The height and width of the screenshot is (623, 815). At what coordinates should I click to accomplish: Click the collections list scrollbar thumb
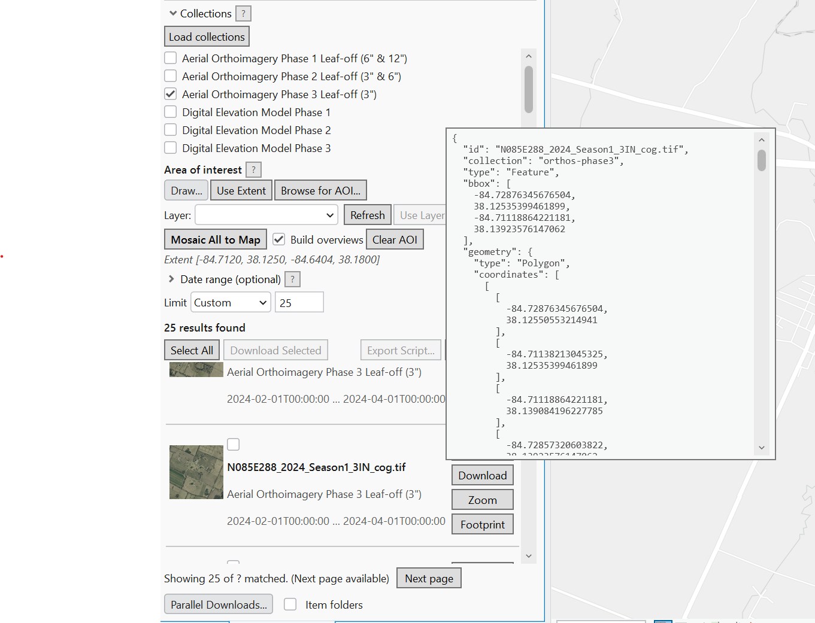529,90
